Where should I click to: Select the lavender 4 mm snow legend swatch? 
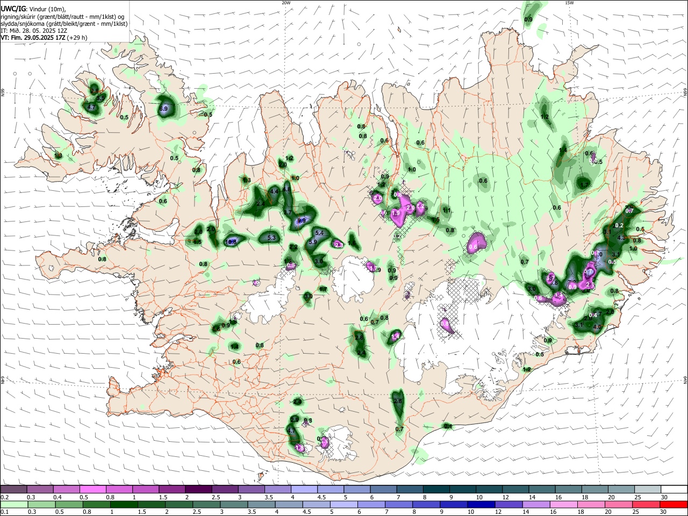click(x=304, y=490)
